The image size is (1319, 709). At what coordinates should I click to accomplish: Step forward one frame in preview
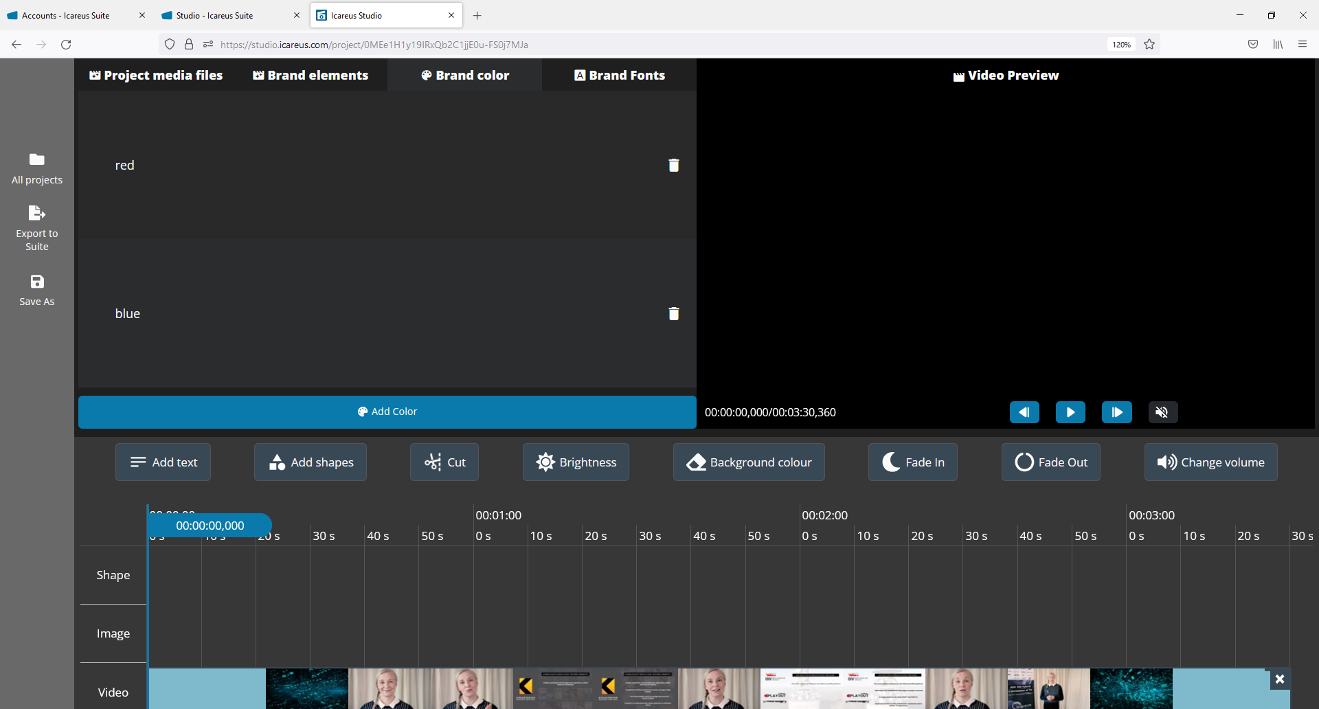point(1116,412)
